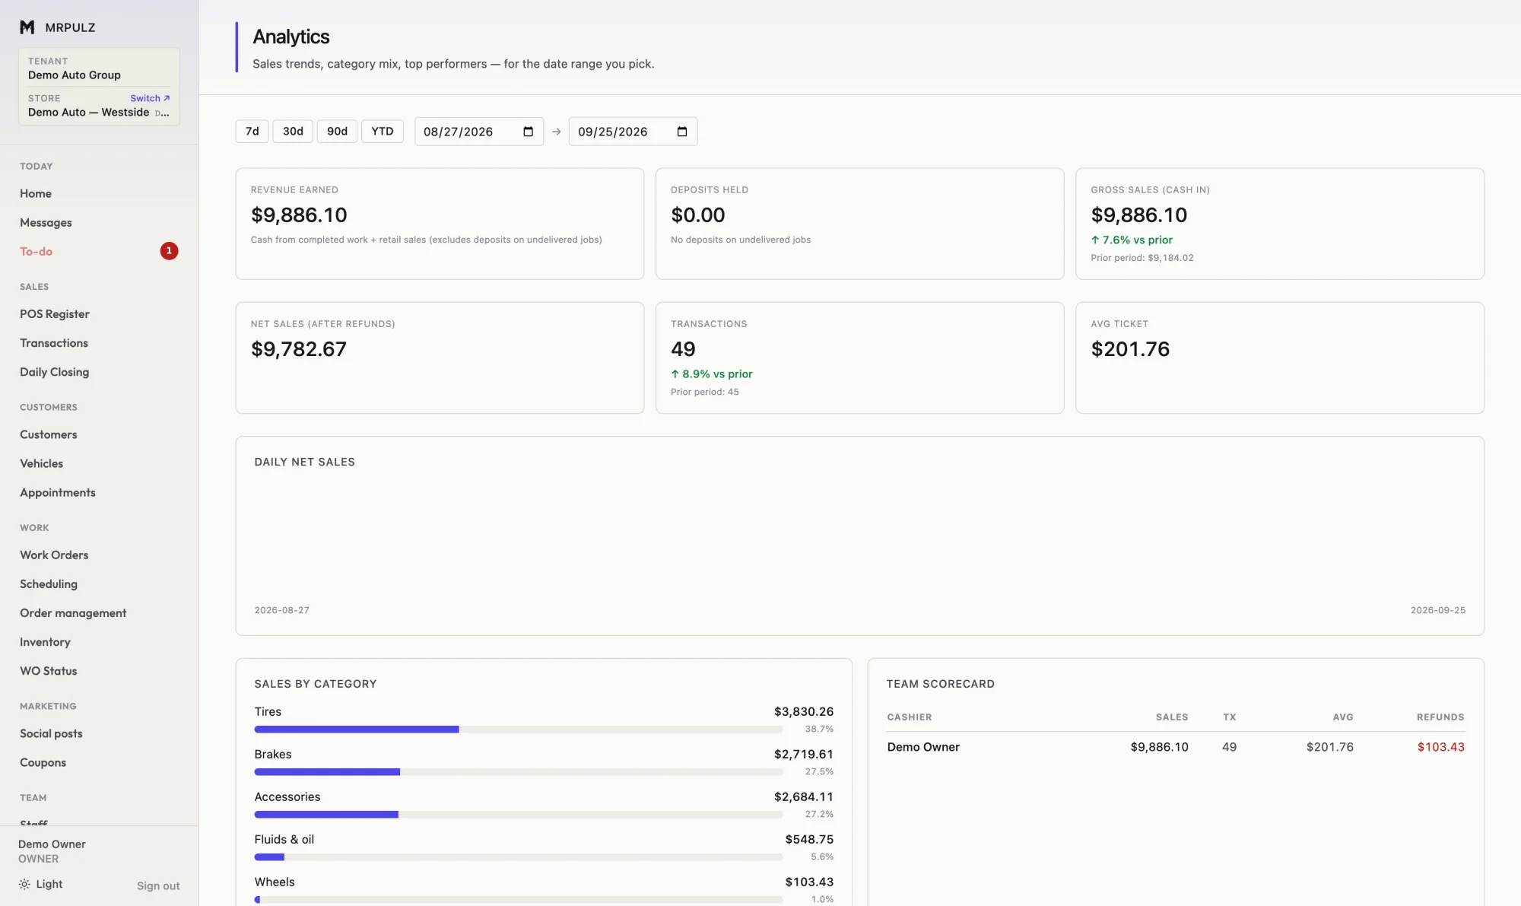Click the Transactions count 49 card value
The image size is (1521, 906).
683,349
